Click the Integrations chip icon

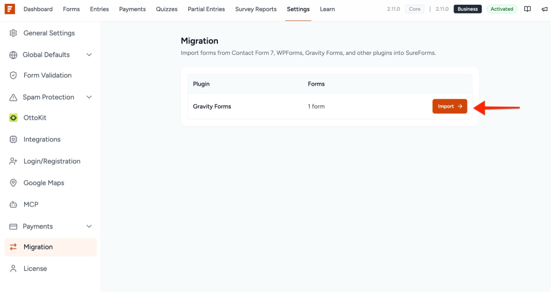(13, 139)
